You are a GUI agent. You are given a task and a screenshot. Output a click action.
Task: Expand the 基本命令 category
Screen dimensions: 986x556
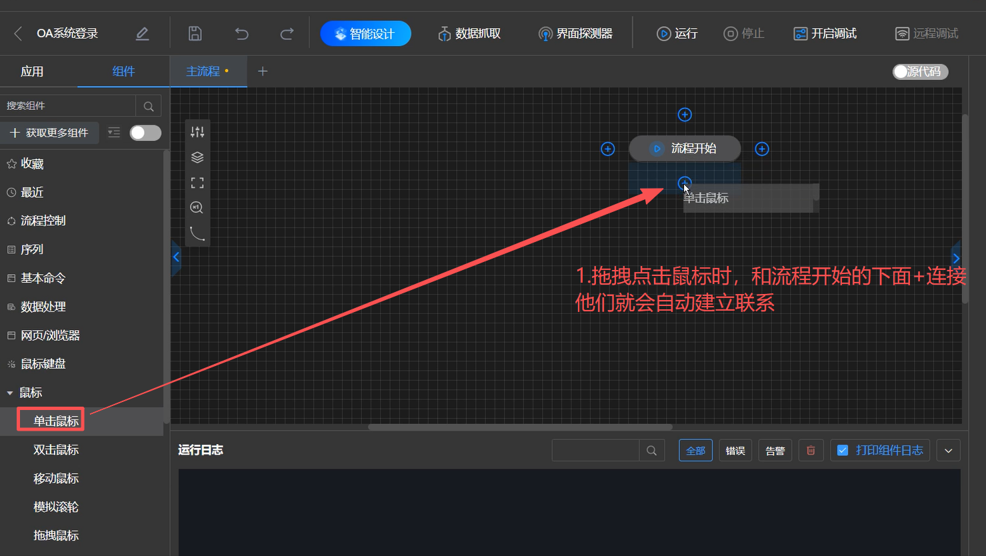coord(81,278)
